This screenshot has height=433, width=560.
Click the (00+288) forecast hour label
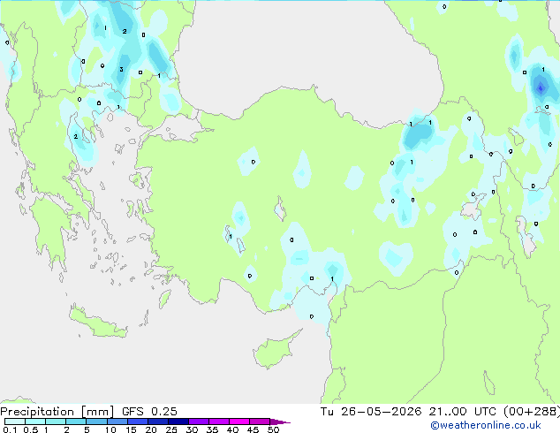[531, 412]
